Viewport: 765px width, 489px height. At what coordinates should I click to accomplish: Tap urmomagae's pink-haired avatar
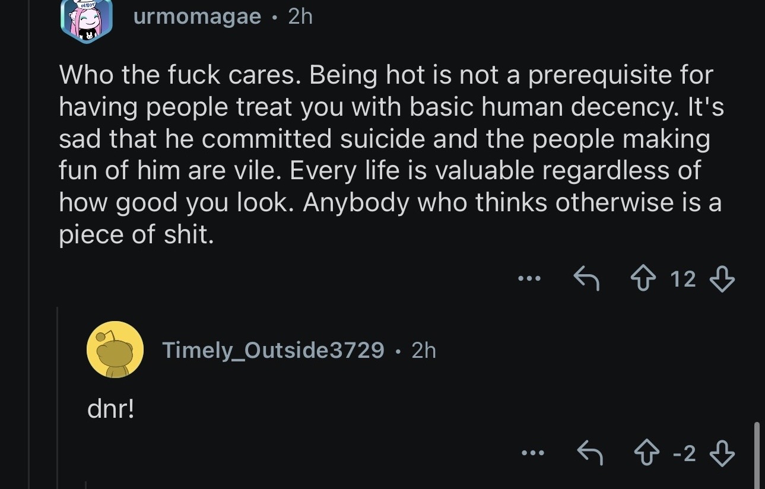87,21
